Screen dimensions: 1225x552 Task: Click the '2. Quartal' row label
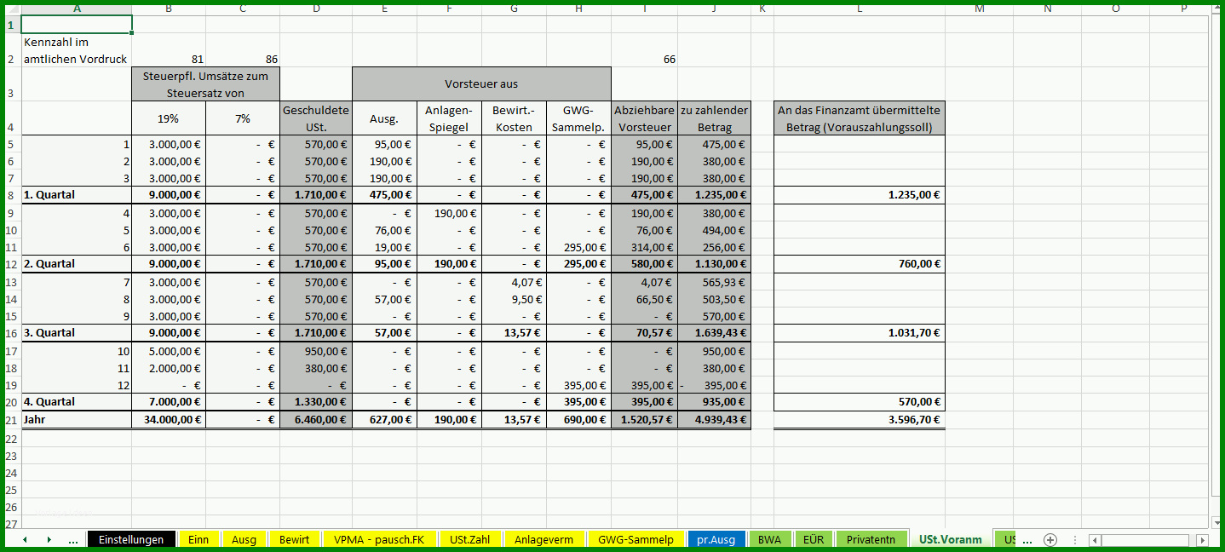click(77, 264)
